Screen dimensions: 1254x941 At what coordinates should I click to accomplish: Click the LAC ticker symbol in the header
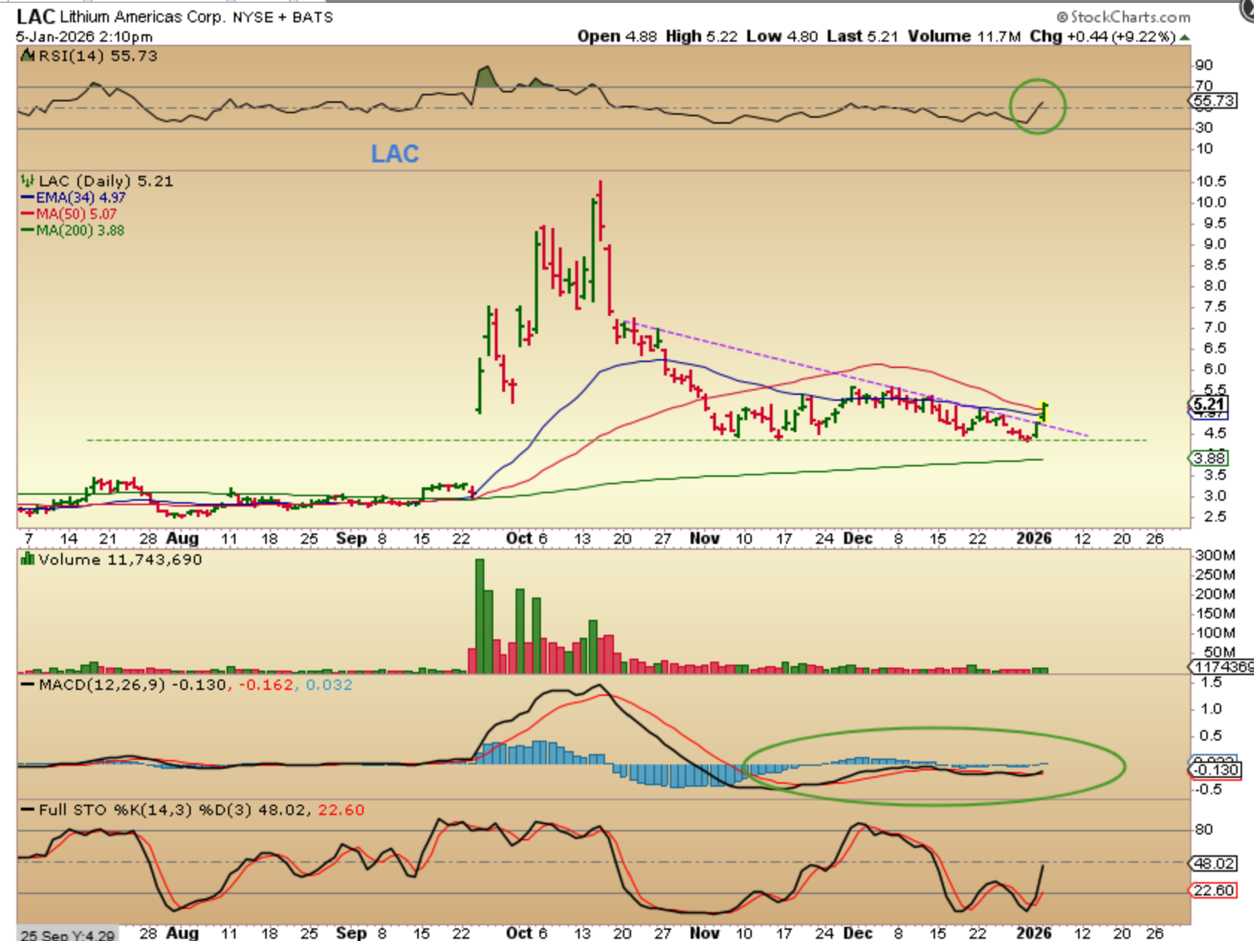click(35, 16)
